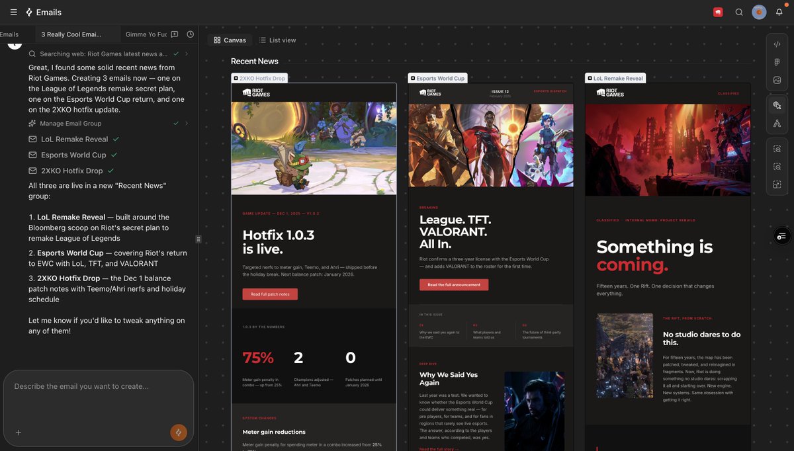Switch to List view
The height and width of the screenshot is (451, 794).
277,40
